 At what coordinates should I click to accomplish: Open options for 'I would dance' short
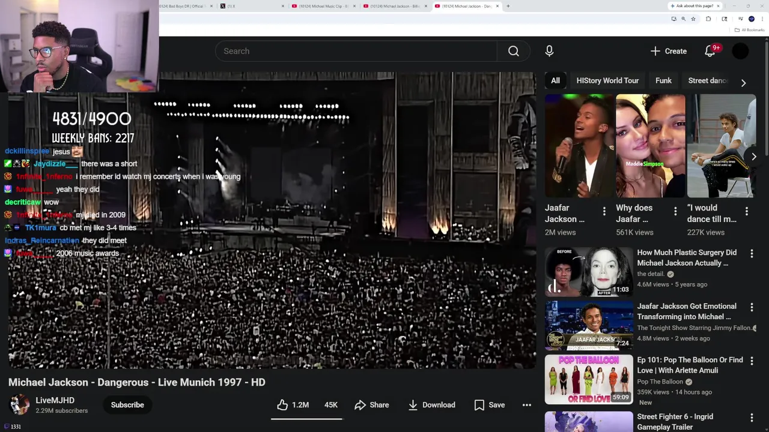(x=747, y=211)
